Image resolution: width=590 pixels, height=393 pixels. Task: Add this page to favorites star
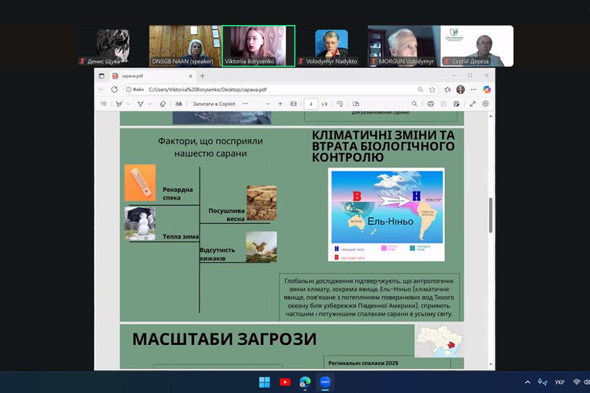pyautogui.click(x=433, y=90)
